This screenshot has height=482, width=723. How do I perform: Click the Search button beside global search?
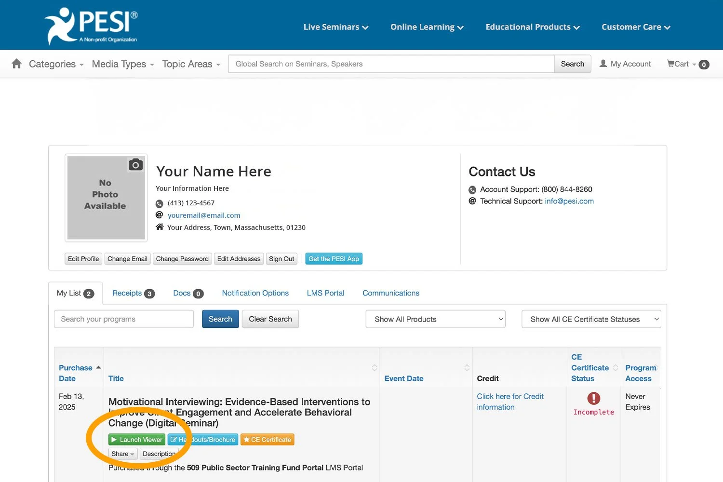coord(573,64)
